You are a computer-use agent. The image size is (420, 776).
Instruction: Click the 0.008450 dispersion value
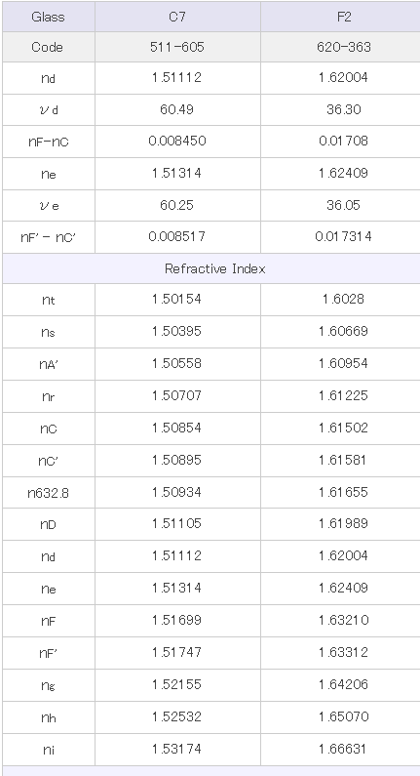point(177,141)
